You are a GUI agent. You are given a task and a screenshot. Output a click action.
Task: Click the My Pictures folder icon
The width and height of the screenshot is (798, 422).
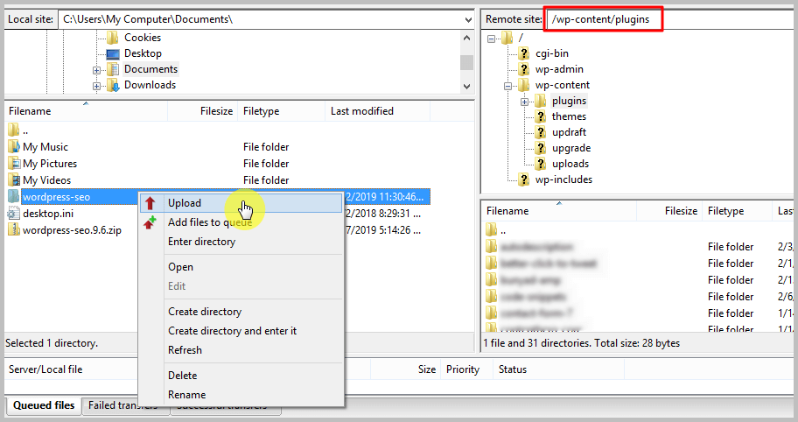[14, 164]
